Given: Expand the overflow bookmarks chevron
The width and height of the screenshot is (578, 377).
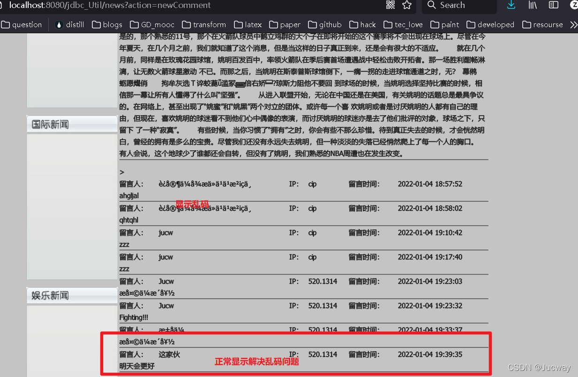Looking at the screenshot, I should [573, 24].
